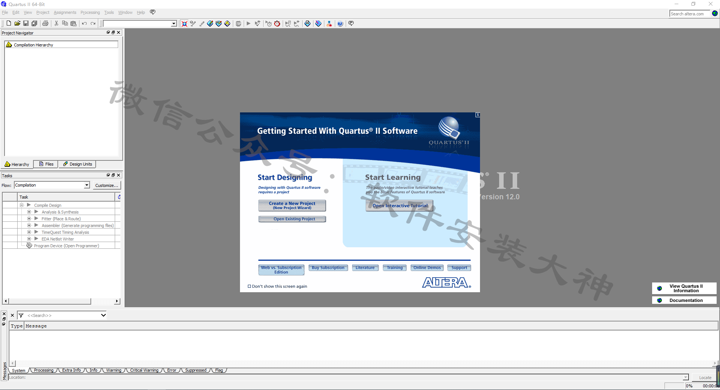Open the Processing menu
The height and width of the screenshot is (390, 720).
pos(90,12)
